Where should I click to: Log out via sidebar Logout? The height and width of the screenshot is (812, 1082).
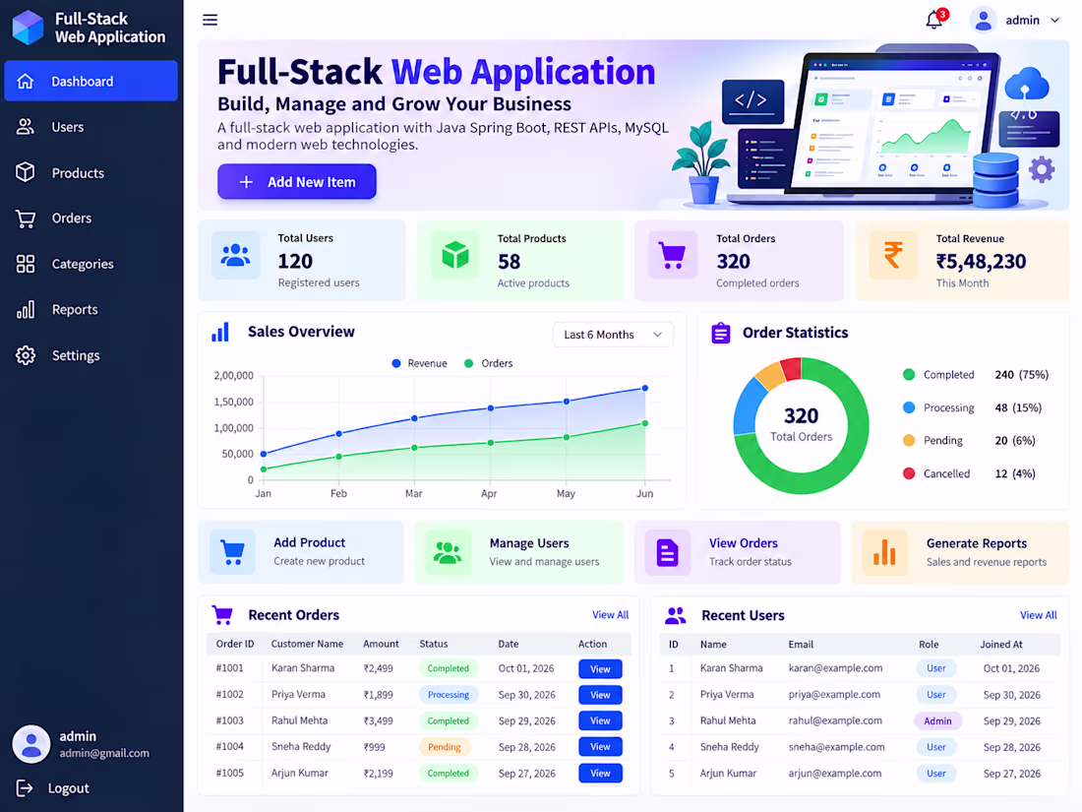[54, 788]
